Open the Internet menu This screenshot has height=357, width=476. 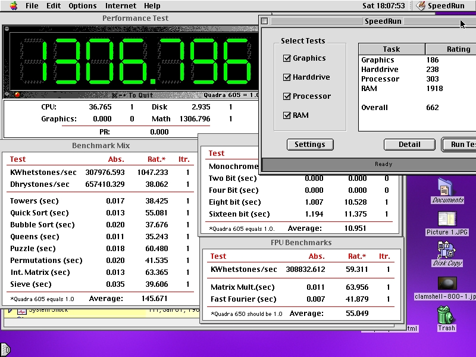pos(121,6)
